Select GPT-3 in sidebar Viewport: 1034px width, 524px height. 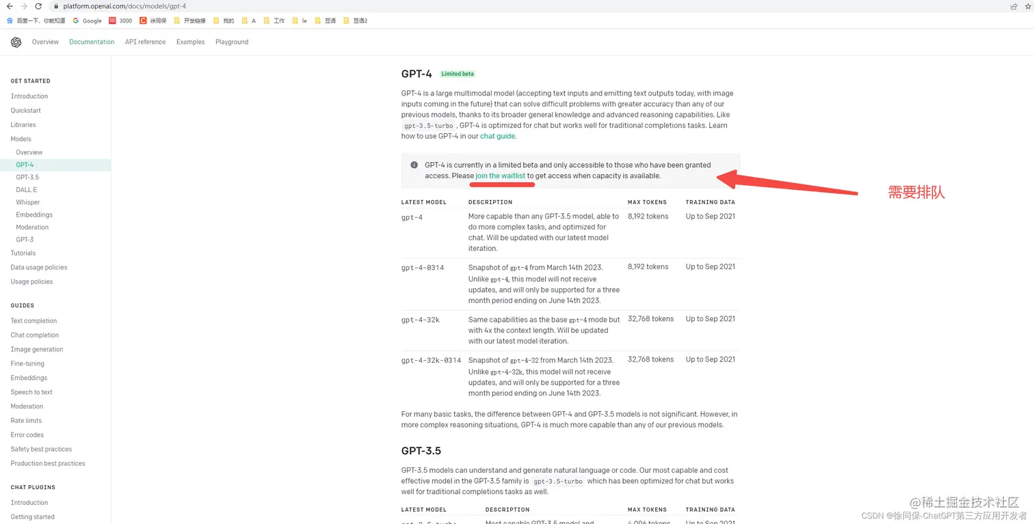point(25,240)
